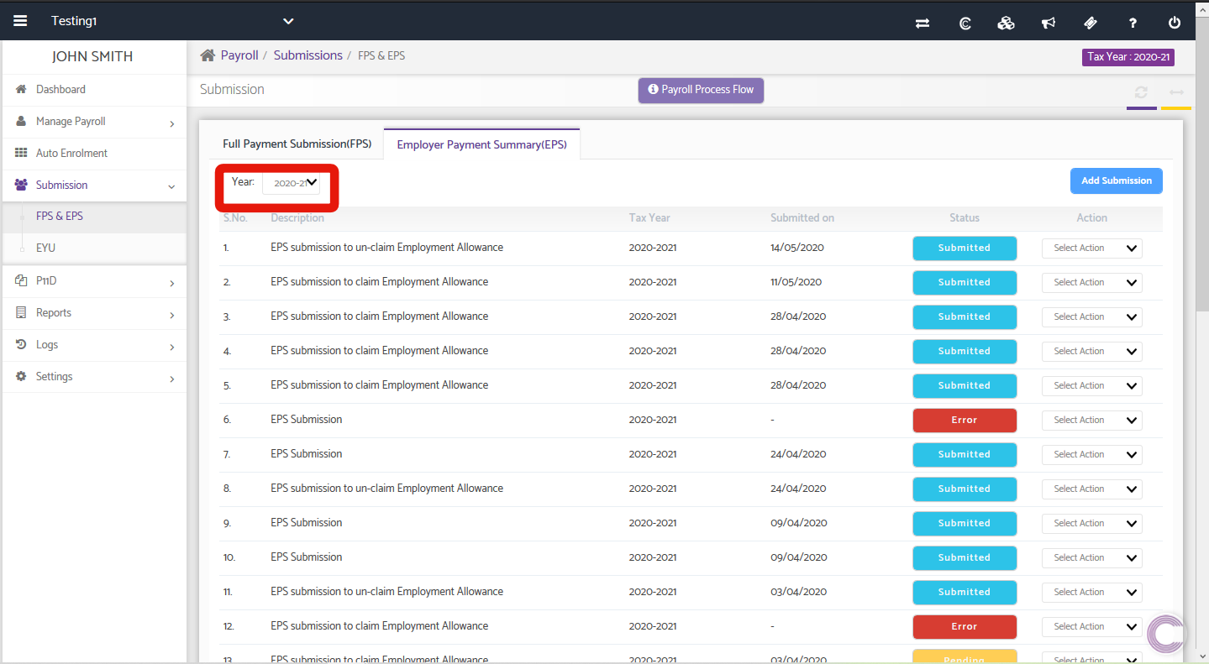
Task: Expand Manage Payroll submenu chevron
Action: click(x=171, y=123)
